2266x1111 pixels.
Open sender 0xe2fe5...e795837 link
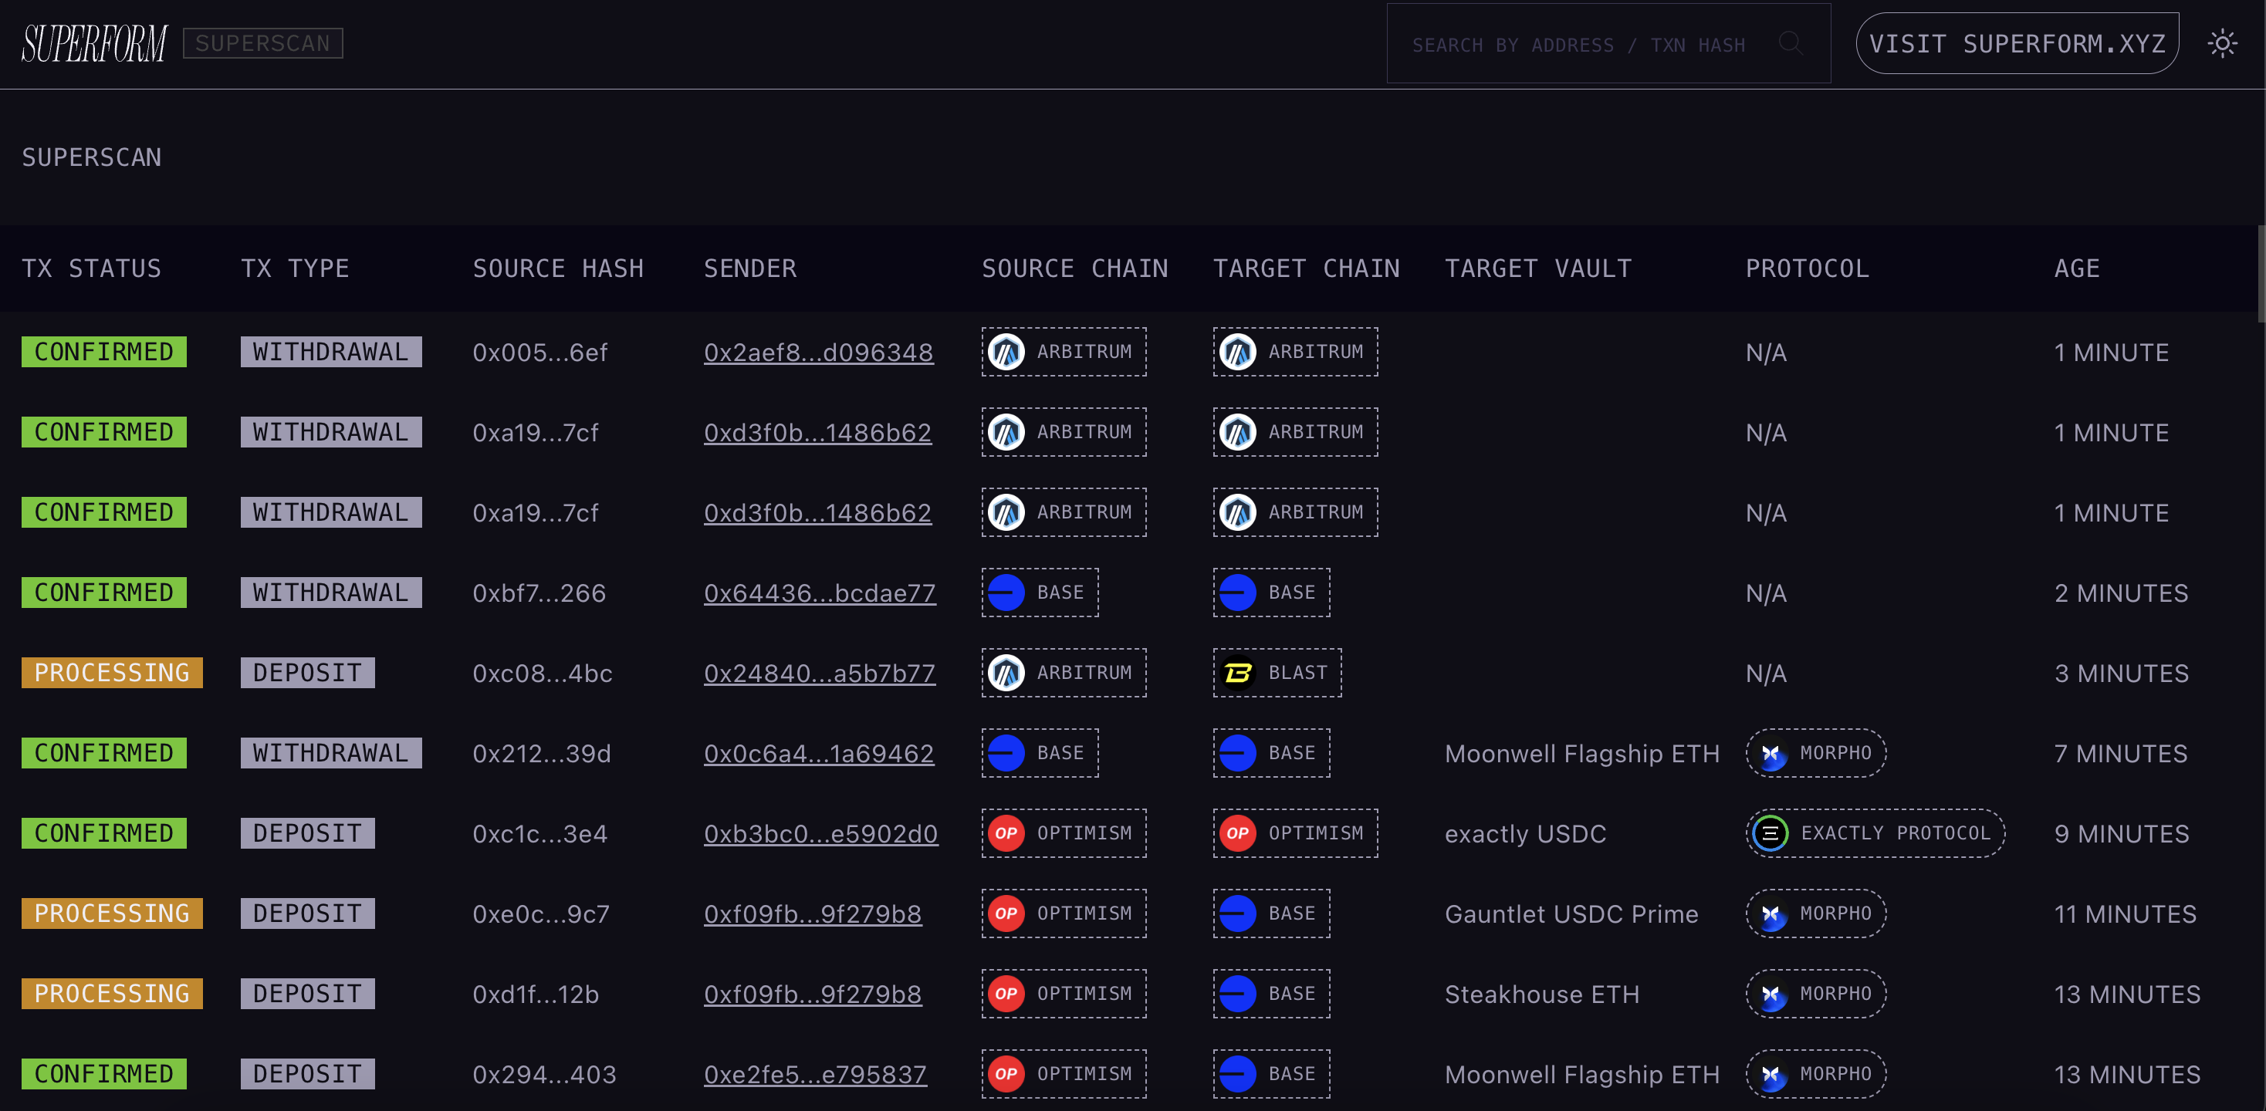coord(814,1074)
